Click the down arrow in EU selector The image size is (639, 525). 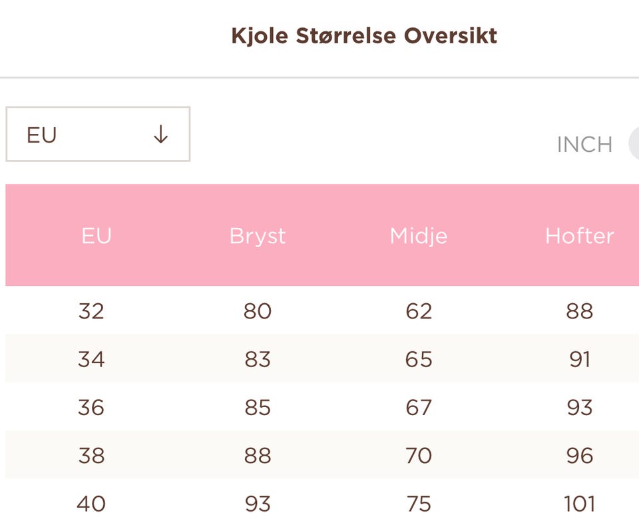click(160, 135)
